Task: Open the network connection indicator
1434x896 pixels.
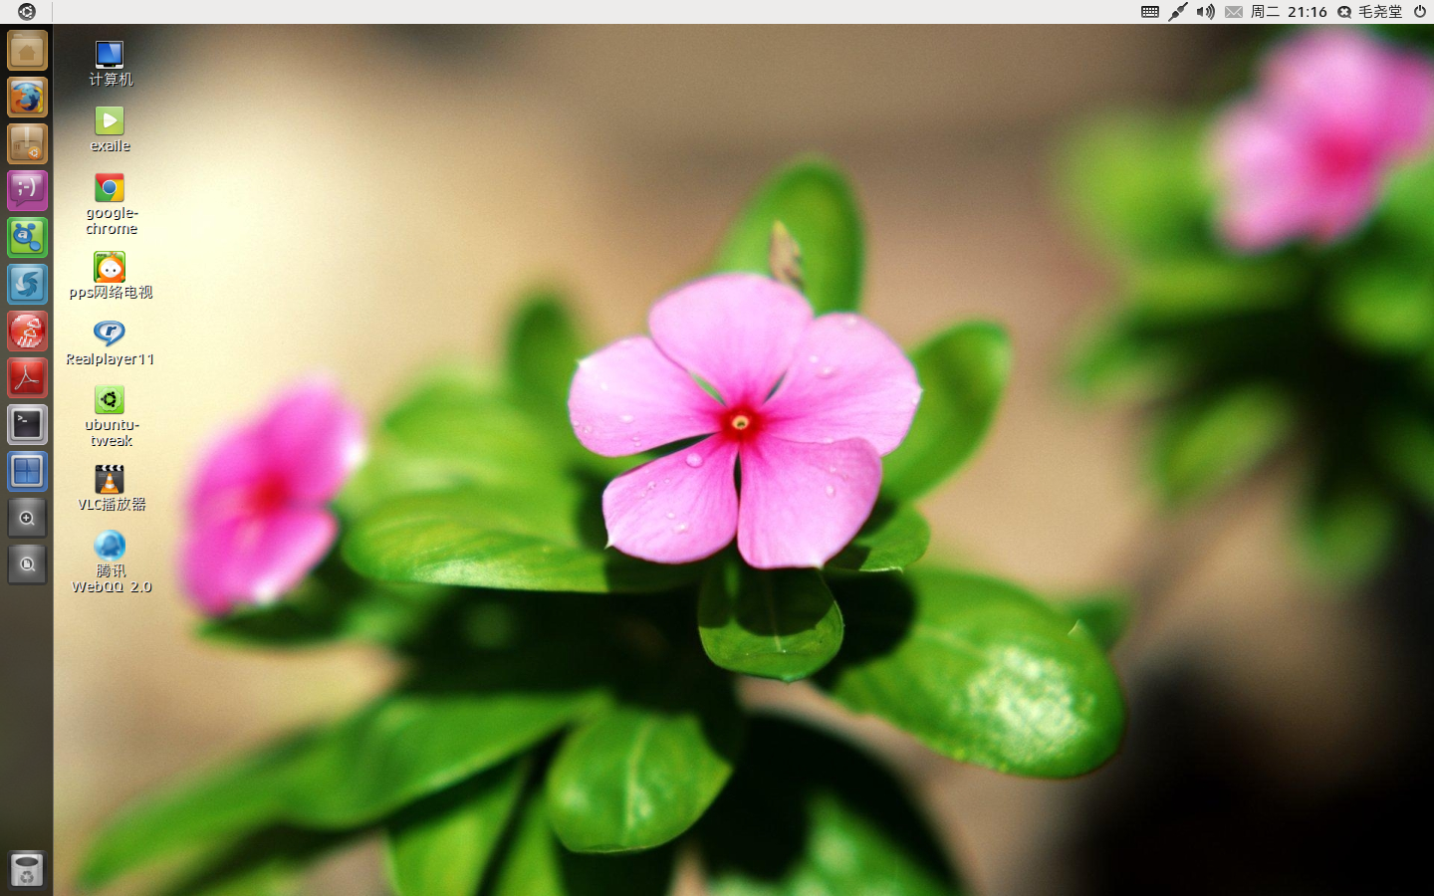Action: 1178,12
